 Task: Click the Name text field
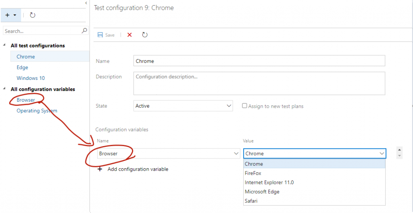(259, 61)
